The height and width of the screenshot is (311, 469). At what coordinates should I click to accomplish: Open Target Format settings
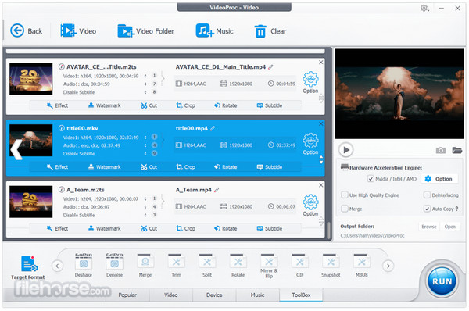[28, 268]
